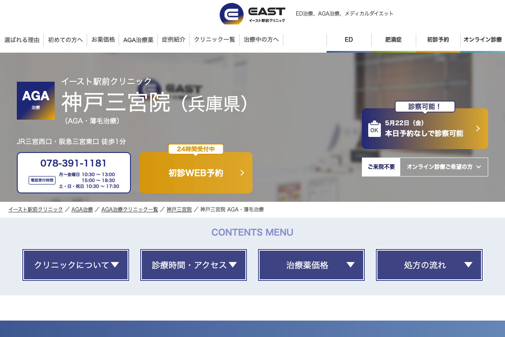Open イースト駅前クリニック breadcrumb link
The height and width of the screenshot is (337, 505).
pyautogui.click(x=36, y=209)
